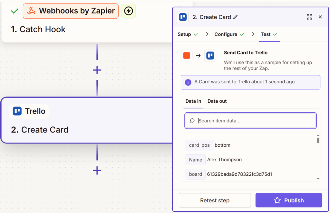
Task: Open the Setup tab
Action: click(x=184, y=34)
